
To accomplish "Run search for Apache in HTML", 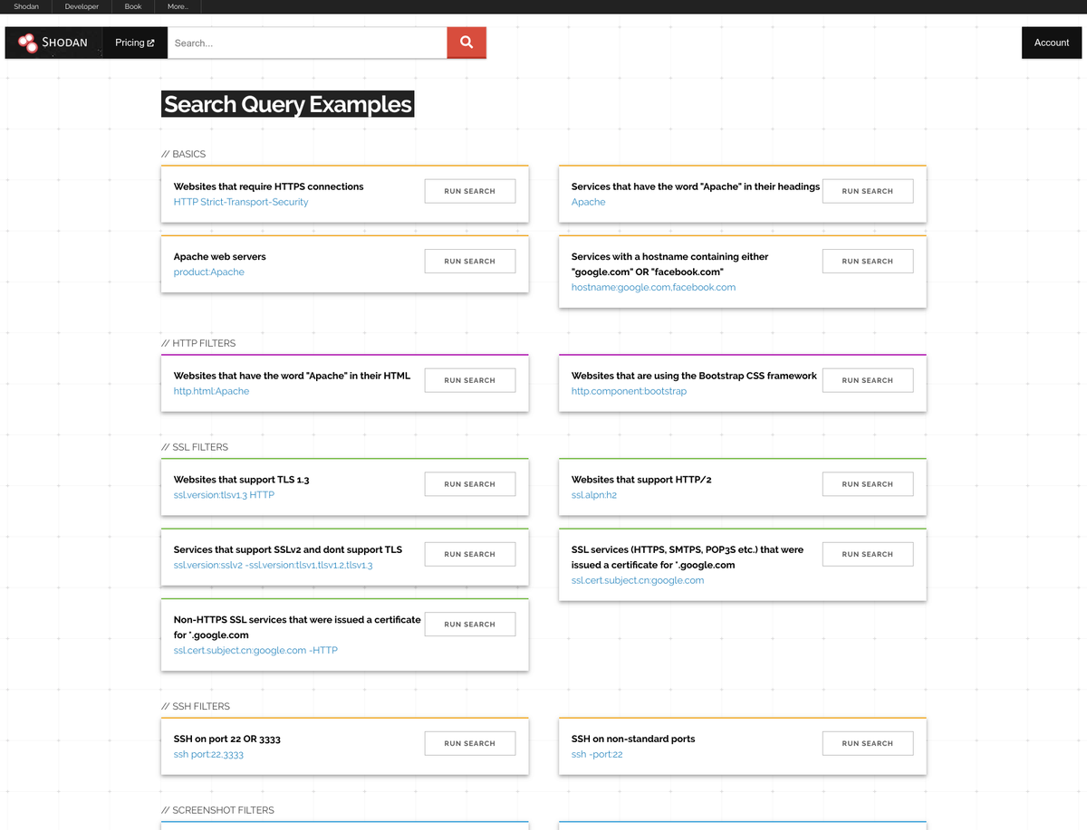I will (x=470, y=380).
